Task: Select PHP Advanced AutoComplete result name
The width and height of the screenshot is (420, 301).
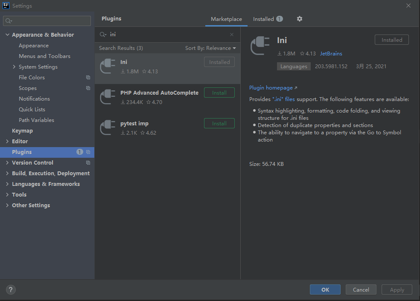Action: point(159,93)
